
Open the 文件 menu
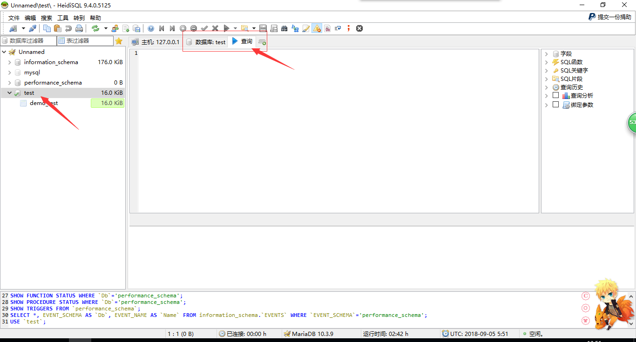14,18
